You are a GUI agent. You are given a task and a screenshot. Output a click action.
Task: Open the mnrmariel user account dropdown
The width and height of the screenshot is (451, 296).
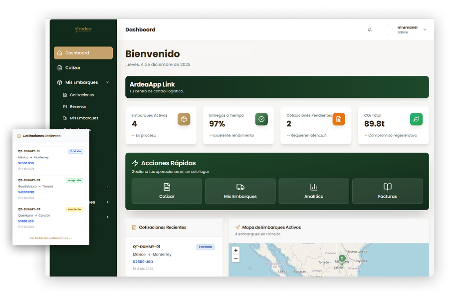(425, 30)
